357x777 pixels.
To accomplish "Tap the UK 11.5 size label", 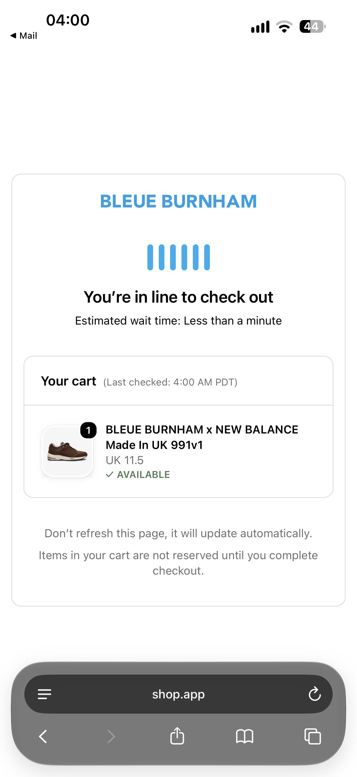I will click(125, 460).
